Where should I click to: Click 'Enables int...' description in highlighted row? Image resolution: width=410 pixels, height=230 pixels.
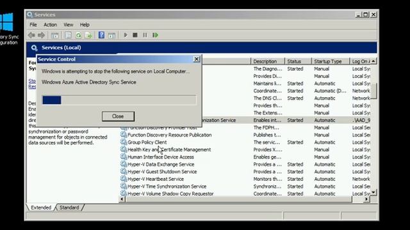pos(267,120)
